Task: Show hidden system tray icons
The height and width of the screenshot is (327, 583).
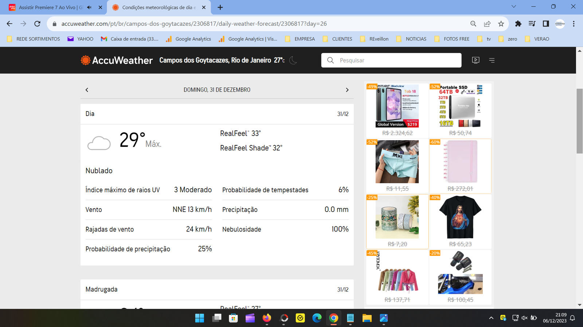Action: click(x=491, y=318)
